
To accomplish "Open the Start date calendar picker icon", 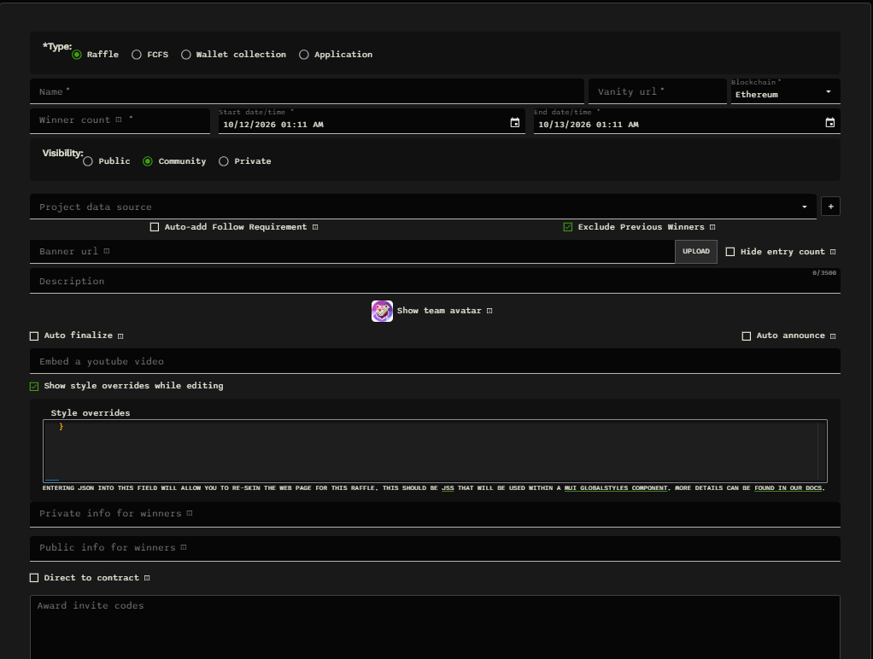I will [x=515, y=122].
